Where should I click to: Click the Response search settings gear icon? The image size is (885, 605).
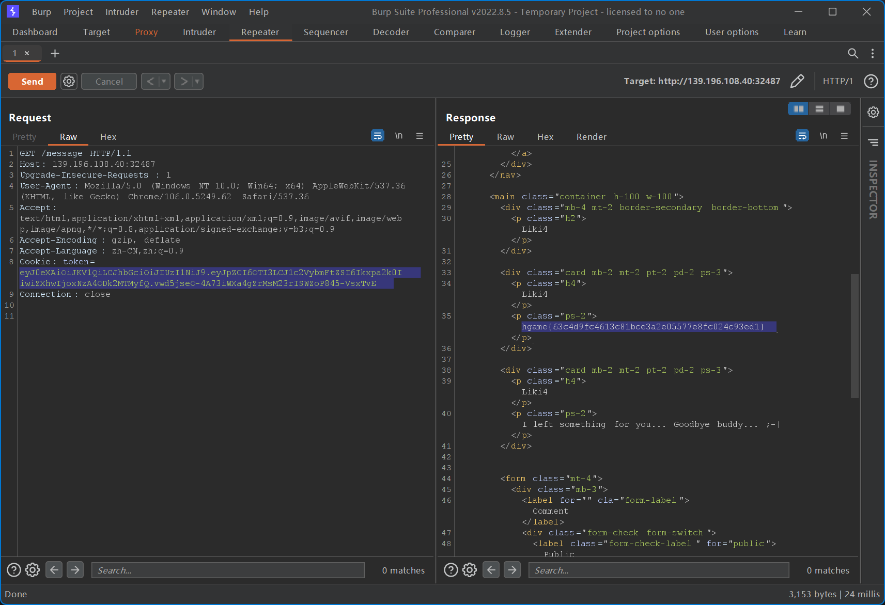tap(469, 570)
